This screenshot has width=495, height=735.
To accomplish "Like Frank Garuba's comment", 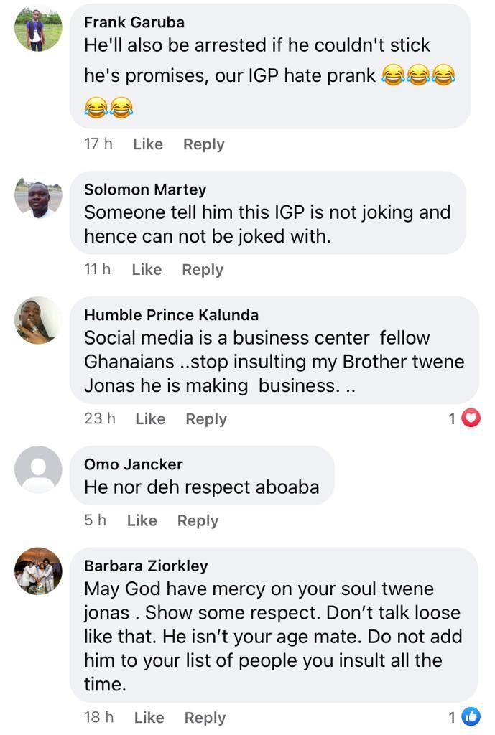I will point(147,144).
